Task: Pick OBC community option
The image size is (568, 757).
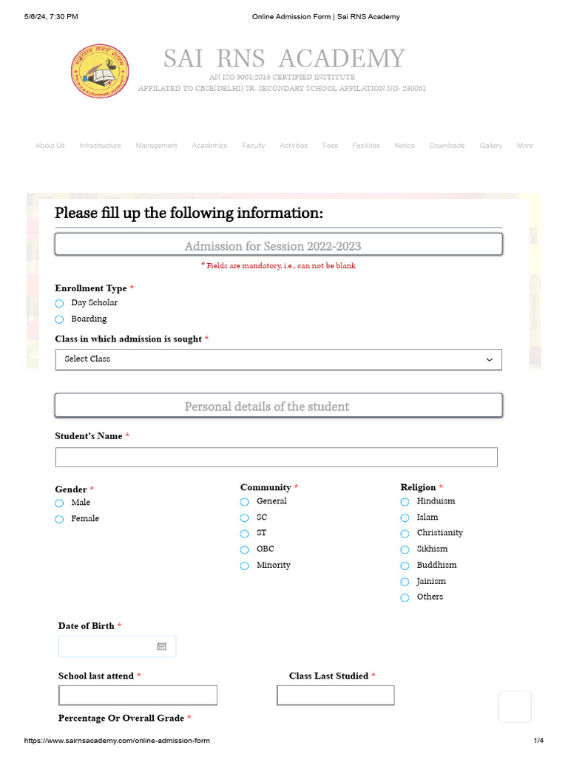Action: pyautogui.click(x=244, y=550)
